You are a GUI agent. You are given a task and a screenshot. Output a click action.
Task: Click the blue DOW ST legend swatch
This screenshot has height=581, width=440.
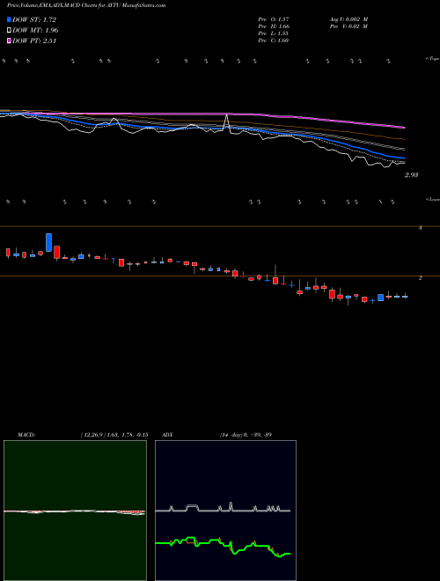coord(9,19)
